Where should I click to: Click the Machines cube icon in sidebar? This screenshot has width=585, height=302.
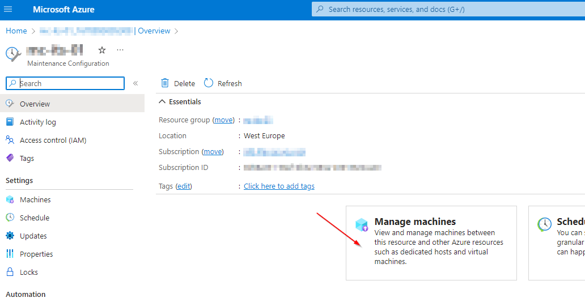[10, 200]
